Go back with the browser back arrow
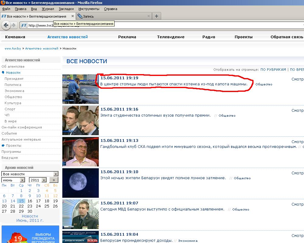Screen dimensions: 304x243 [x=6, y=25]
